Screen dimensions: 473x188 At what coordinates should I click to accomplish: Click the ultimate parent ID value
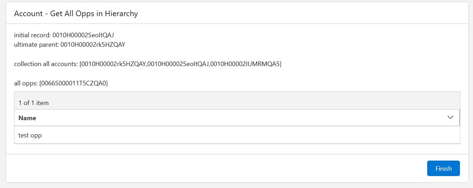(x=93, y=45)
